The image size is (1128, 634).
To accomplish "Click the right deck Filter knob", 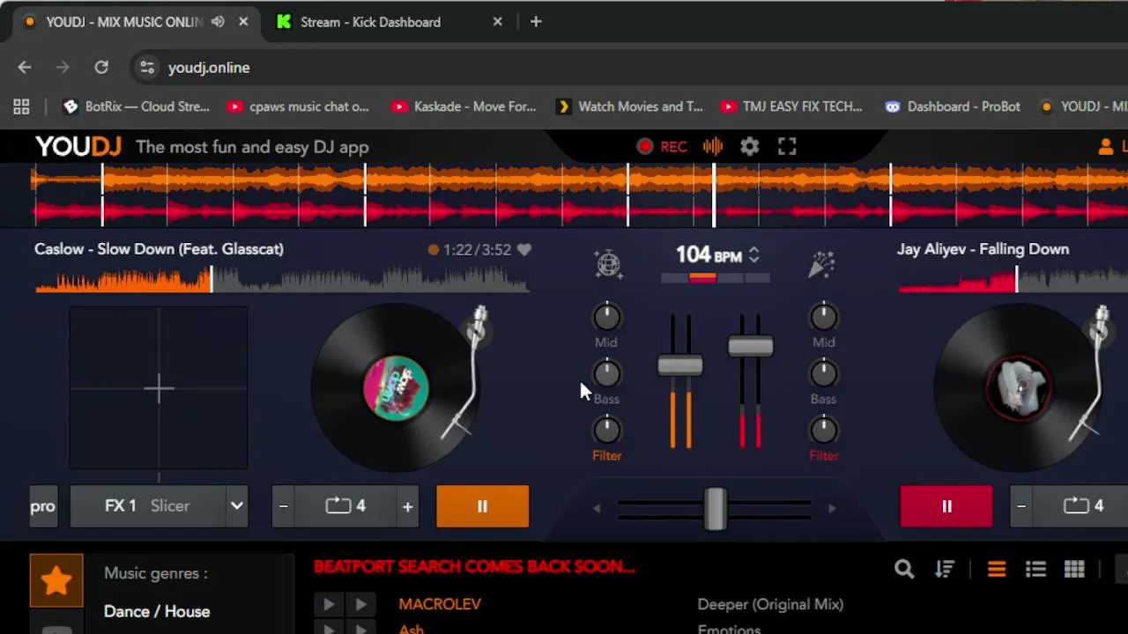I will (x=823, y=431).
